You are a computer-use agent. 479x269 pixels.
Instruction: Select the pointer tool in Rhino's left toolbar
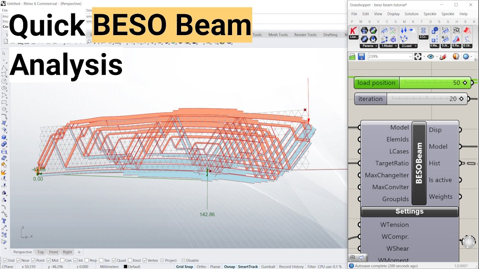click(4, 53)
